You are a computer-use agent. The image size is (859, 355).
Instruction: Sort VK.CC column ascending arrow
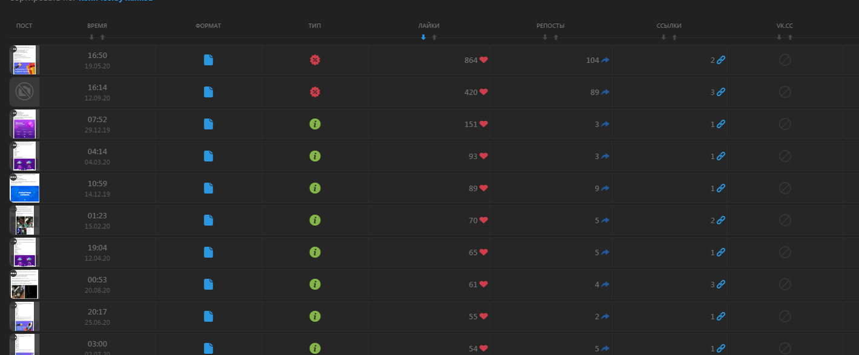[790, 37]
